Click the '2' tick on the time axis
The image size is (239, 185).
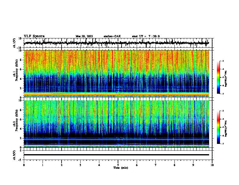point(62,165)
